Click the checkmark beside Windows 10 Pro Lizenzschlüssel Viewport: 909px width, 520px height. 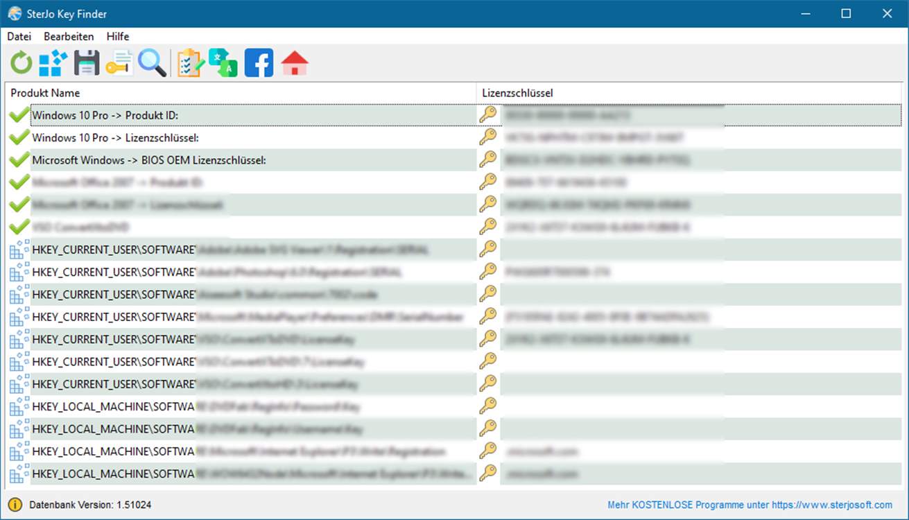(x=20, y=137)
